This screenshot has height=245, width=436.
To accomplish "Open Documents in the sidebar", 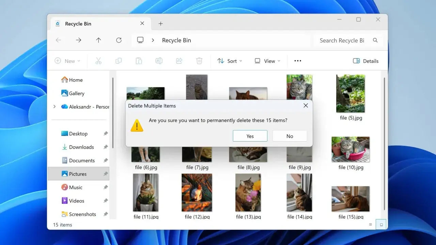I will (79, 161).
